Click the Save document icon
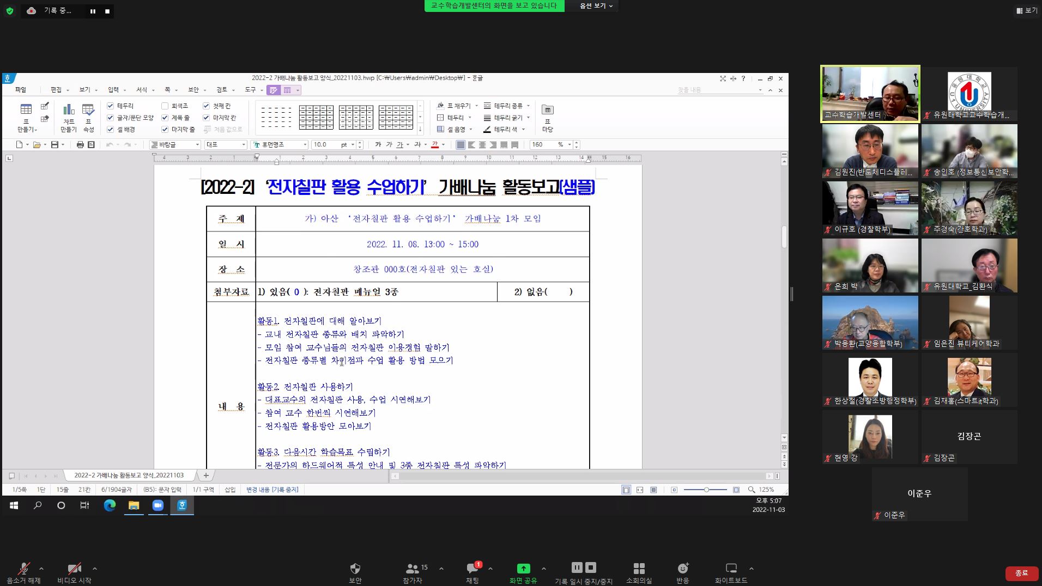Viewport: 1042px width, 586px height. pos(54,144)
